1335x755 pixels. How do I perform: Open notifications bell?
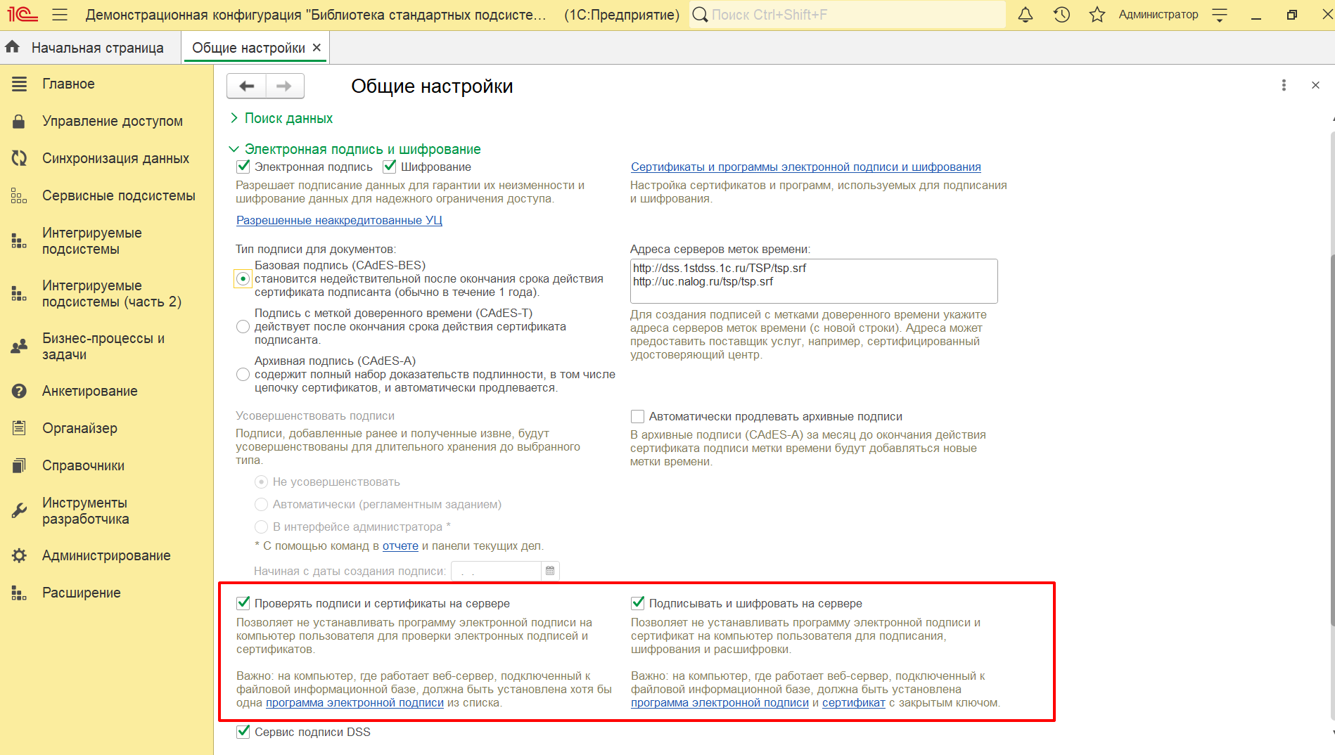(1026, 15)
